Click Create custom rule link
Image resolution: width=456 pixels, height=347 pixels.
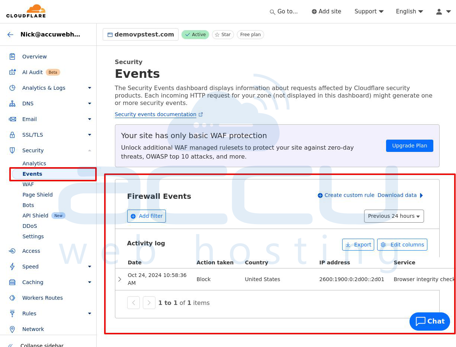[346, 195]
